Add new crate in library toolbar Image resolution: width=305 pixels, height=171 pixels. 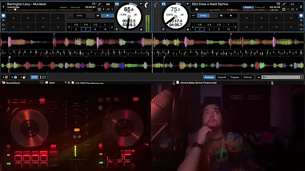coord(5,77)
